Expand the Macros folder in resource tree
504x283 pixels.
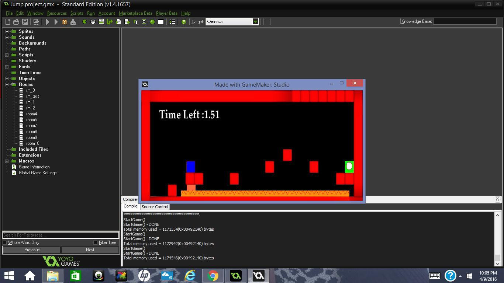(x=7, y=161)
